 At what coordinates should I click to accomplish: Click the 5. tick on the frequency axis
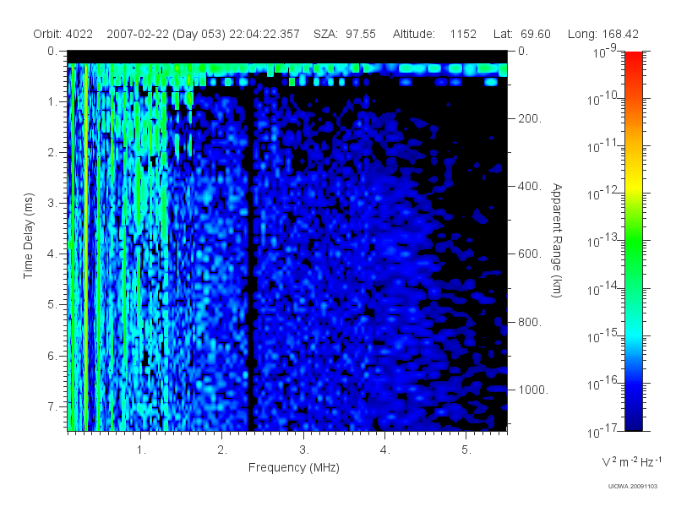tap(467, 450)
